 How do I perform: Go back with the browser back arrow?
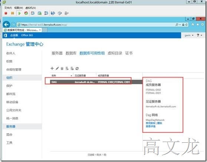click(x=6, y=24)
